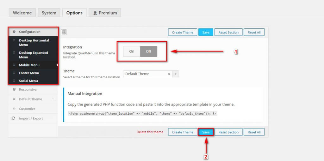Open the Theme dropdown arrow
This screenshot has width=324, height=161.
click(x=176, y=74)
